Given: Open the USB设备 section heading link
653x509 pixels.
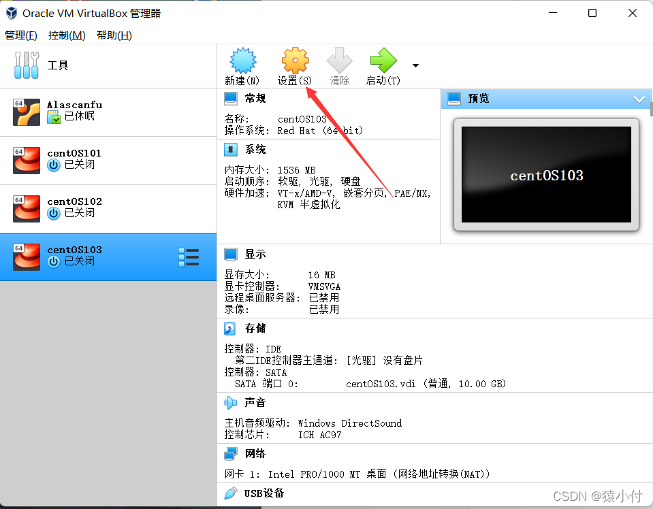Looking at the screenshot, I should [264, 493].
